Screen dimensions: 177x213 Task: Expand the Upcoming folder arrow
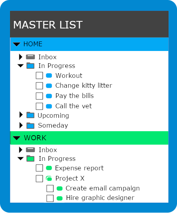tap(21, 115)
